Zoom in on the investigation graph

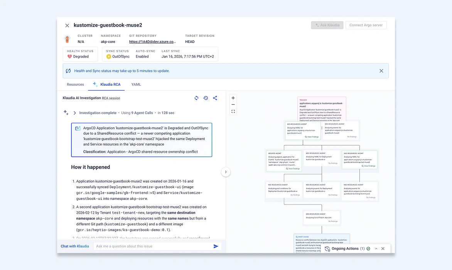pyautogui.click(x=233, y=98)
